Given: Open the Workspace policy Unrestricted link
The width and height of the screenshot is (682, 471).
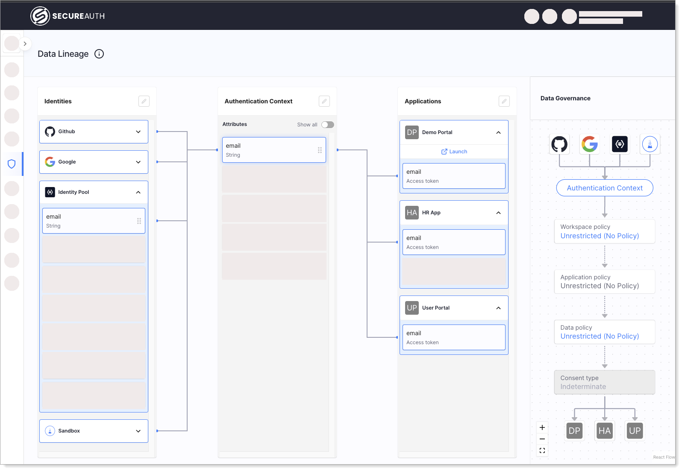Looking at the screenshot, I should pos(600,236).
